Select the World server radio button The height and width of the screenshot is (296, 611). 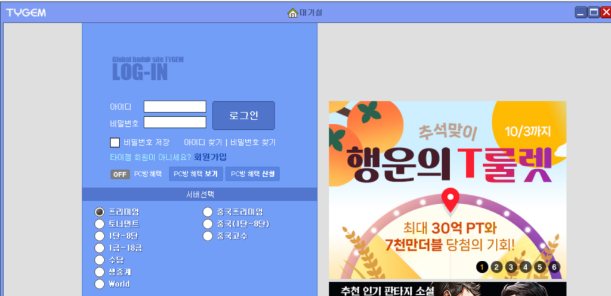tap(100, 284)
